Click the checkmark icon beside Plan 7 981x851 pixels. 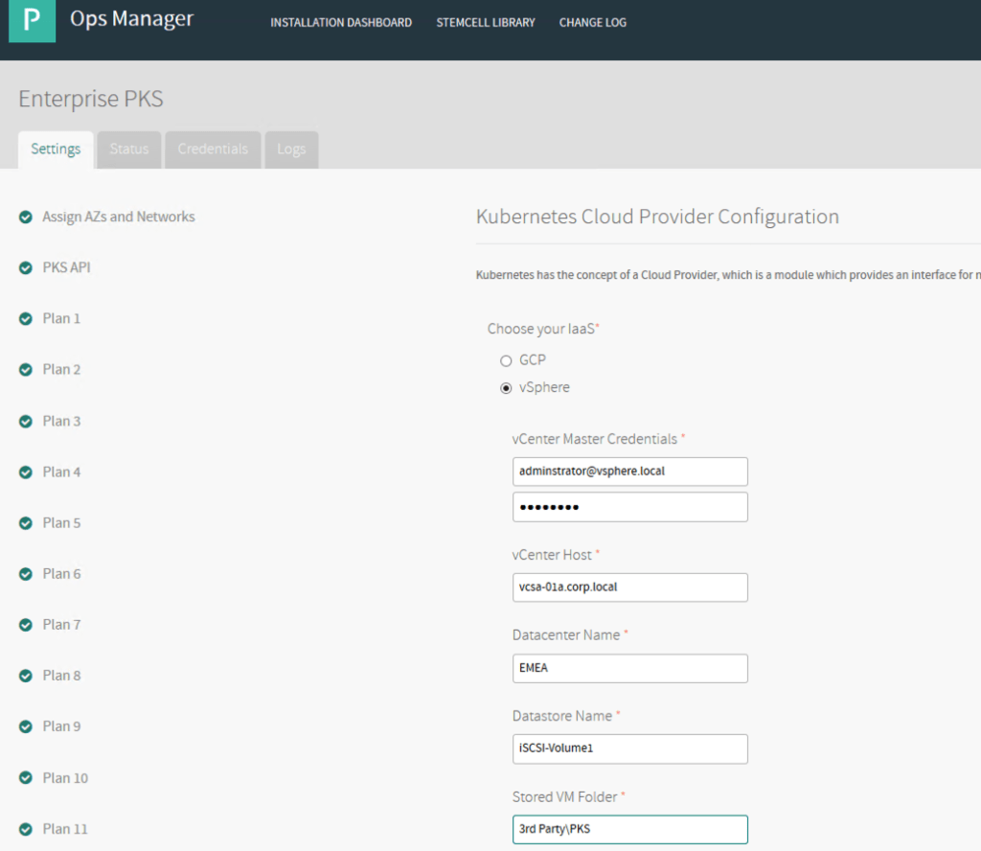point(26,625)
